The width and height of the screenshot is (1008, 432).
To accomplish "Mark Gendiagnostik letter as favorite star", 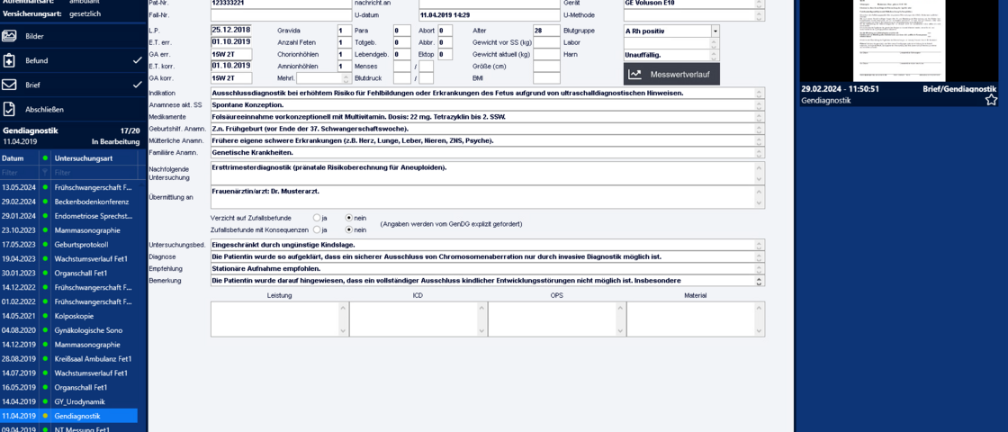I will click(x=991, y=100).
